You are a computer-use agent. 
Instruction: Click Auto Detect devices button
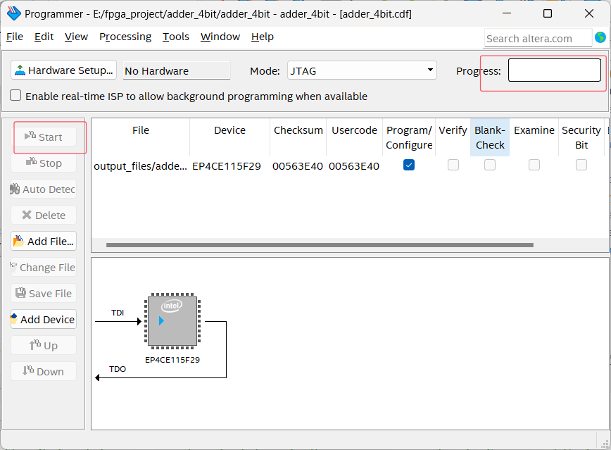(x=44, y=189)
